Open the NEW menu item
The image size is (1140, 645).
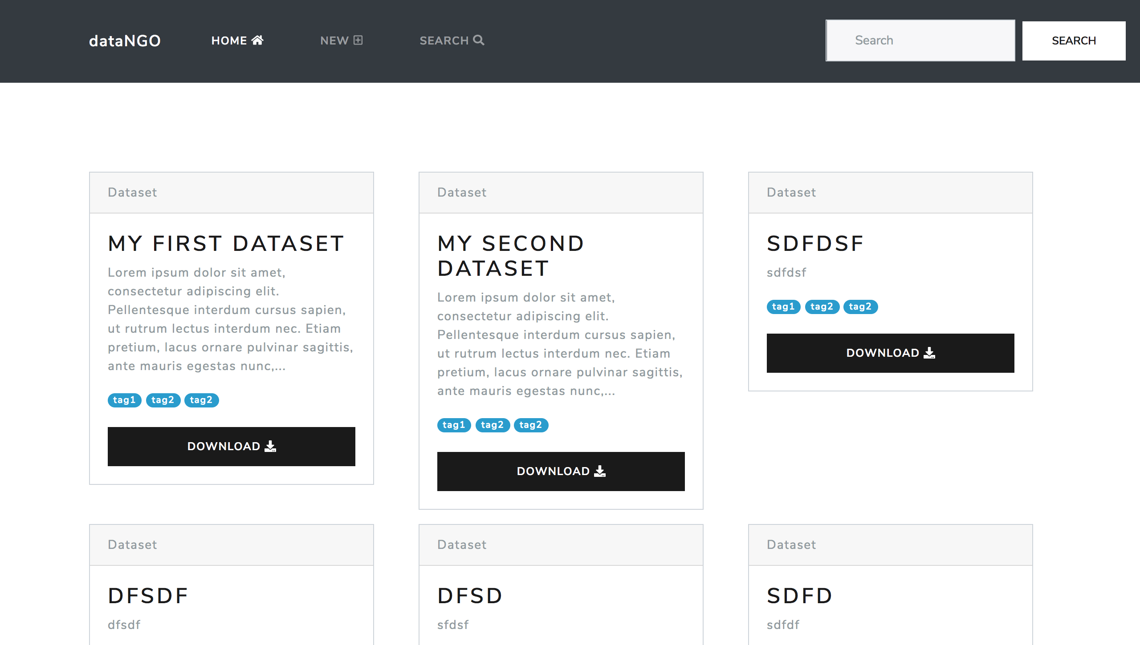[334, 40]
